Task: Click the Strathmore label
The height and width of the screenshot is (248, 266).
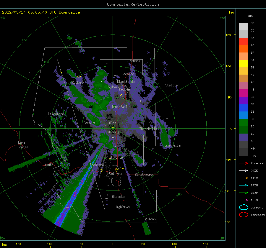Action: tap(144, 175)
